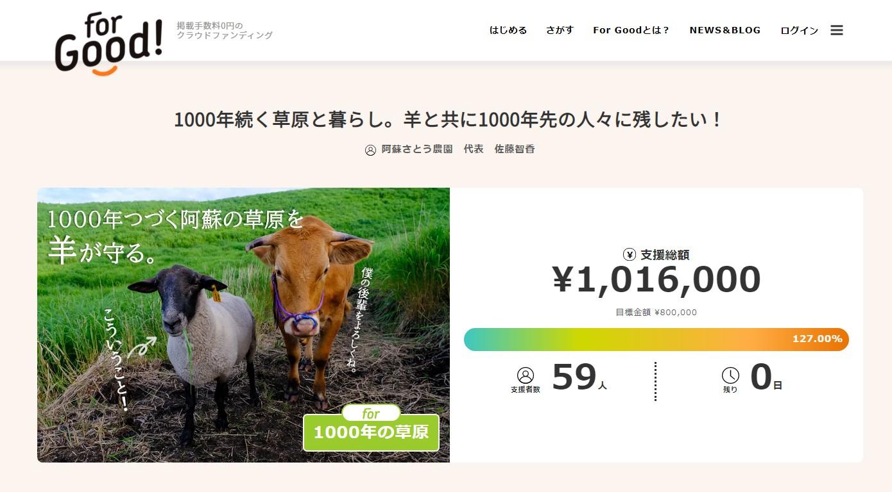This screenshot has width=892, height=492.
Task: Open the さがす menu item
Action: tap(560, 30)
